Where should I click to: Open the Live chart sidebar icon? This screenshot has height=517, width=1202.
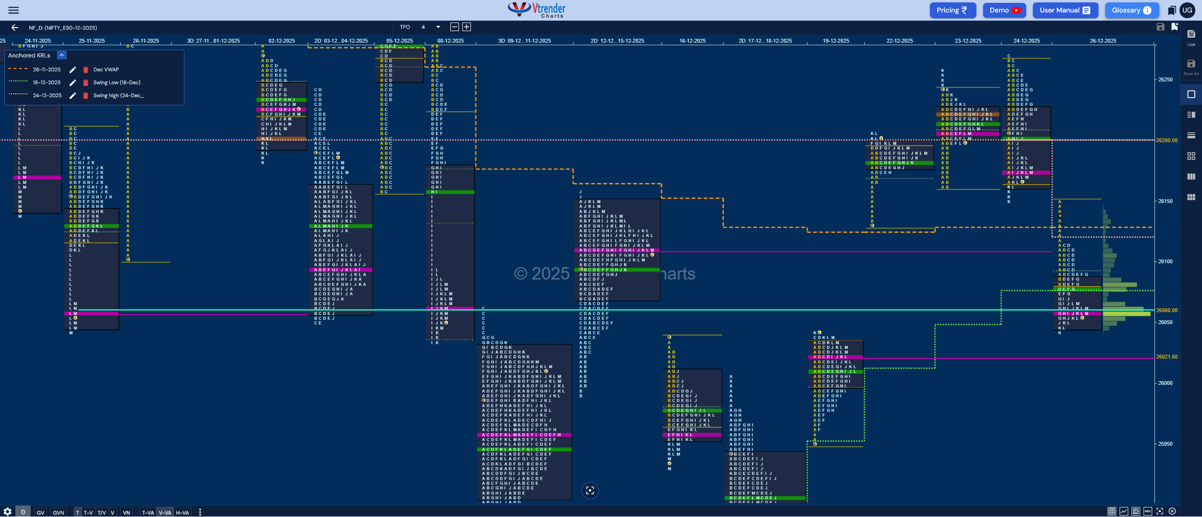pyautogui.click(x=1191, y=37)
